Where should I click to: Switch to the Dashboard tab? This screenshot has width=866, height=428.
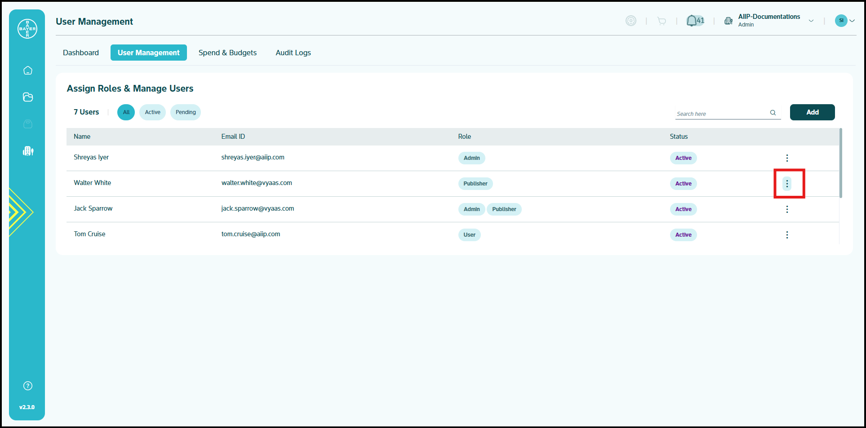[x=81, y=53]
